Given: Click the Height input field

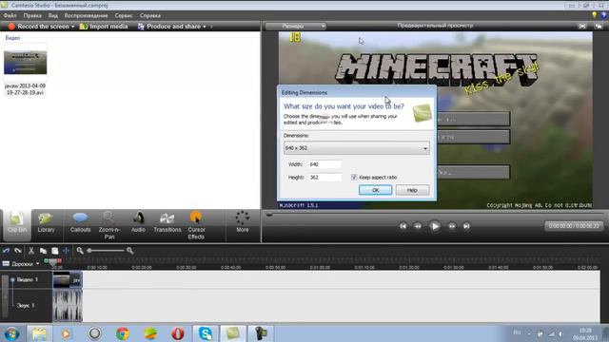Looking at the screenshot, I should tap(325, 178).
